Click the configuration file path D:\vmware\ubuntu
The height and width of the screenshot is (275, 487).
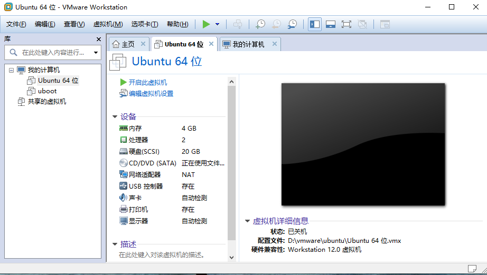(x=344, y=241)
